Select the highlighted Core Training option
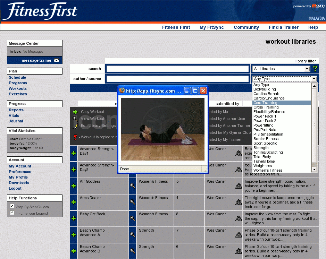The height and width of the screenshot is (259, 326). click(282, 103)
